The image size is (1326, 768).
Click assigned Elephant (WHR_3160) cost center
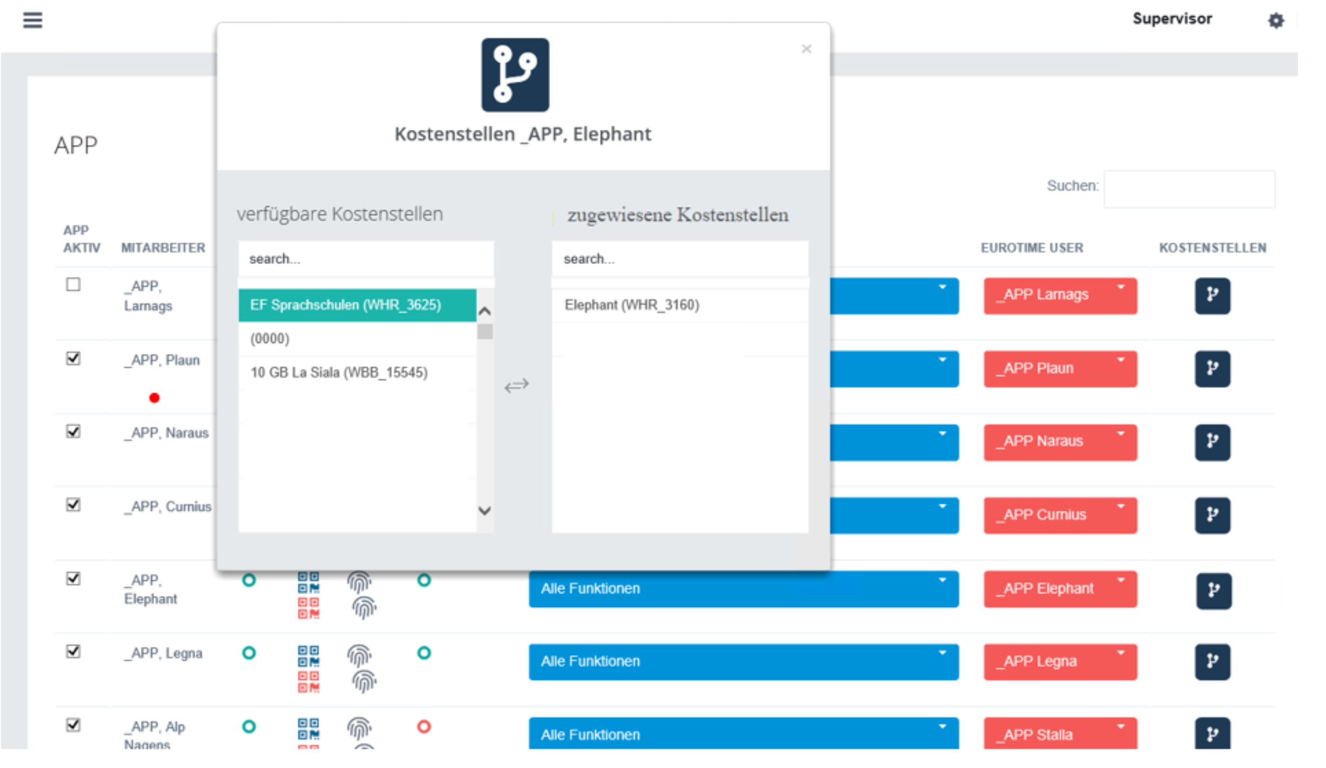632,305
